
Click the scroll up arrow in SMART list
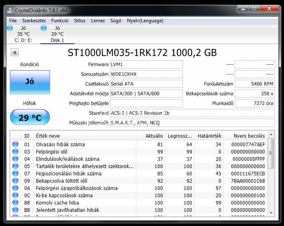pyautogui.click(x=271, y=135)
